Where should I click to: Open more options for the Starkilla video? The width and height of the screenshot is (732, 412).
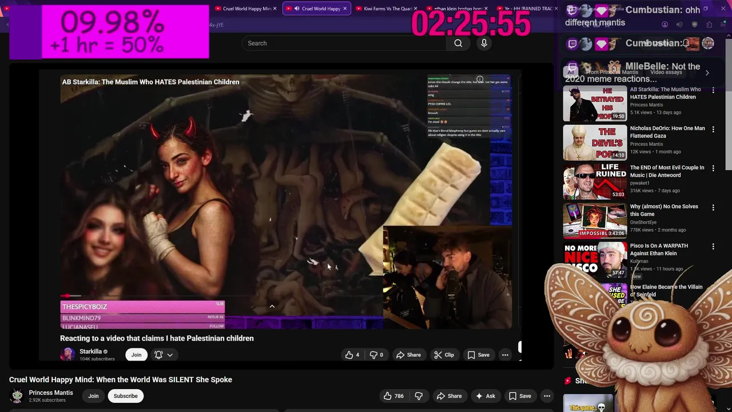pos(505,355)
